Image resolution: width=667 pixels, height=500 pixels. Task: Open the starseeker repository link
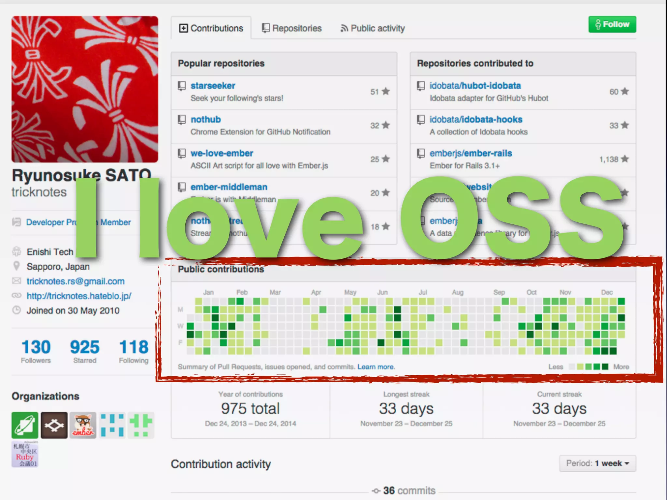click(213, 86)
